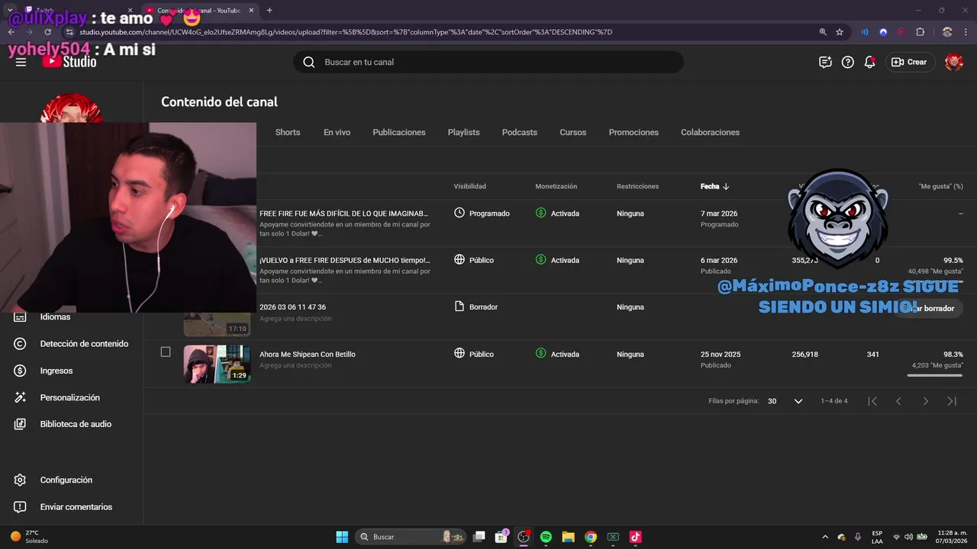Viewport: 977px width, 549px height.
Task: Click the 341 comments value
Action: click(873, 355)
